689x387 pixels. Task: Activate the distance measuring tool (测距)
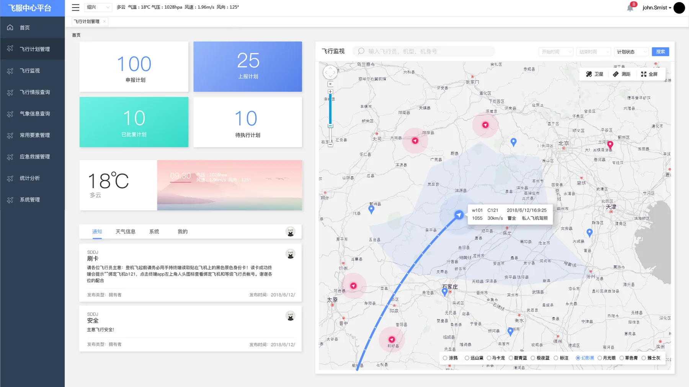[x=622, y=74]
